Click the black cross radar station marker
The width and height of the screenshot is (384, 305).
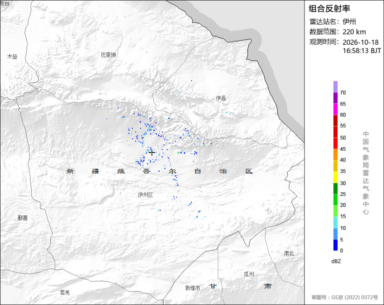pos(152,152)
